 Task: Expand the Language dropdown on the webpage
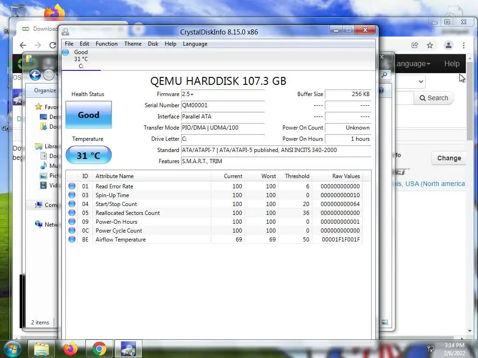point(412,63)
